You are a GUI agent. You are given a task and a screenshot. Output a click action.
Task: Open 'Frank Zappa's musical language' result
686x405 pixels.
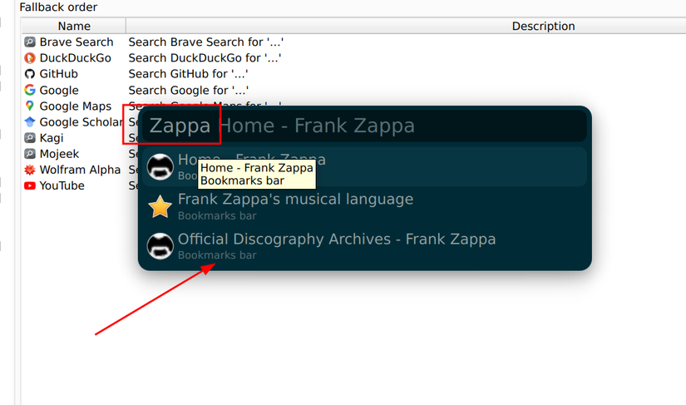(364, 206)
